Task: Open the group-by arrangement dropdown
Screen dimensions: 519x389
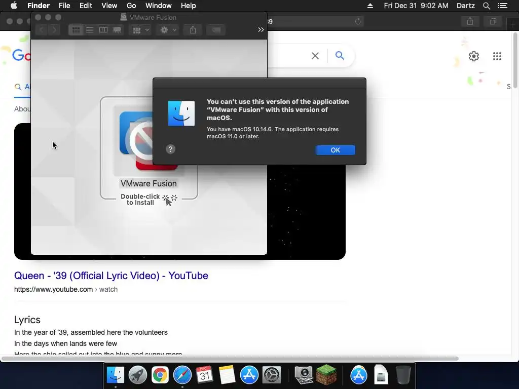Action: pyautogui.click(x=141, y=30)
